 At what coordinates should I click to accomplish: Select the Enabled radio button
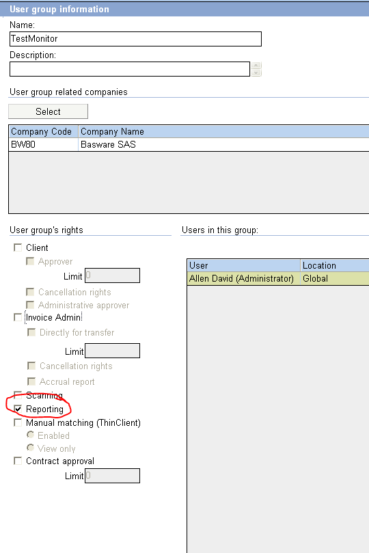tap(31, 435)
